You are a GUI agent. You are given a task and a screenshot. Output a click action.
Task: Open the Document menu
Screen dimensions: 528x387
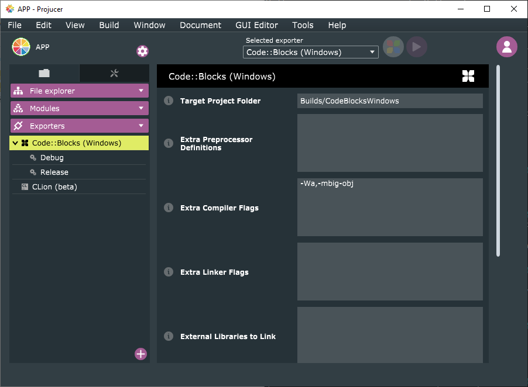tap(200, 25)
